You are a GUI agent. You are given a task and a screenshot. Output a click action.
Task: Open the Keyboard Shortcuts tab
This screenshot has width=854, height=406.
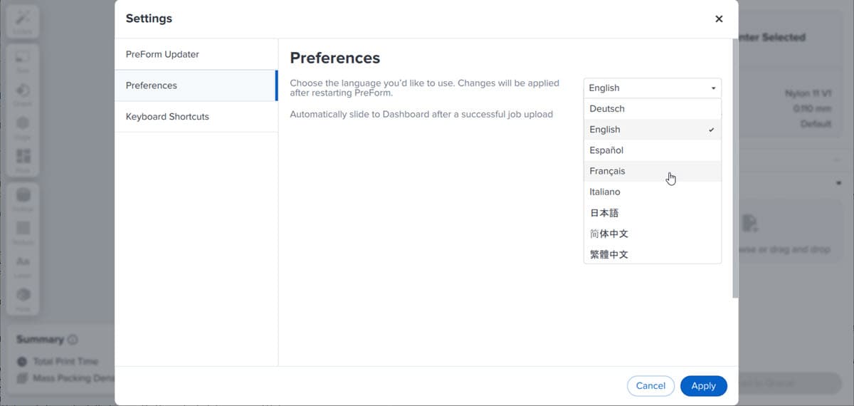(x=196, y=116)
